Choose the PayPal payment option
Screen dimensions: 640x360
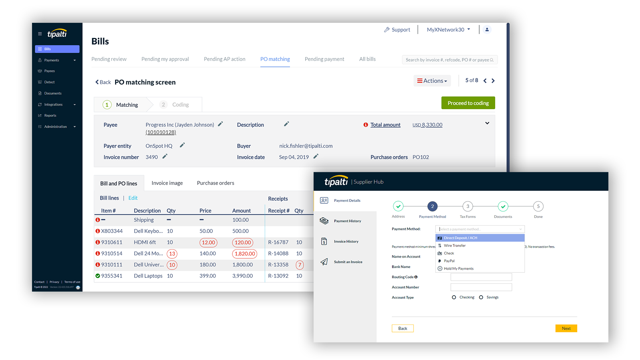(x=480, y=261)
